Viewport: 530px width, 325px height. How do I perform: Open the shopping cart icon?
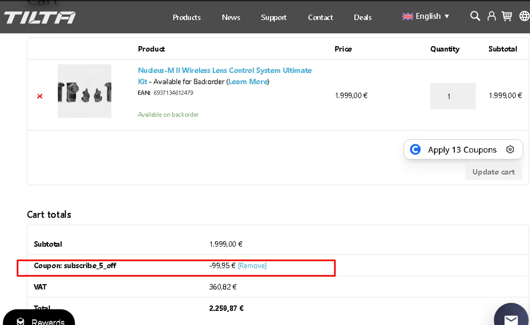click(507, 16)
